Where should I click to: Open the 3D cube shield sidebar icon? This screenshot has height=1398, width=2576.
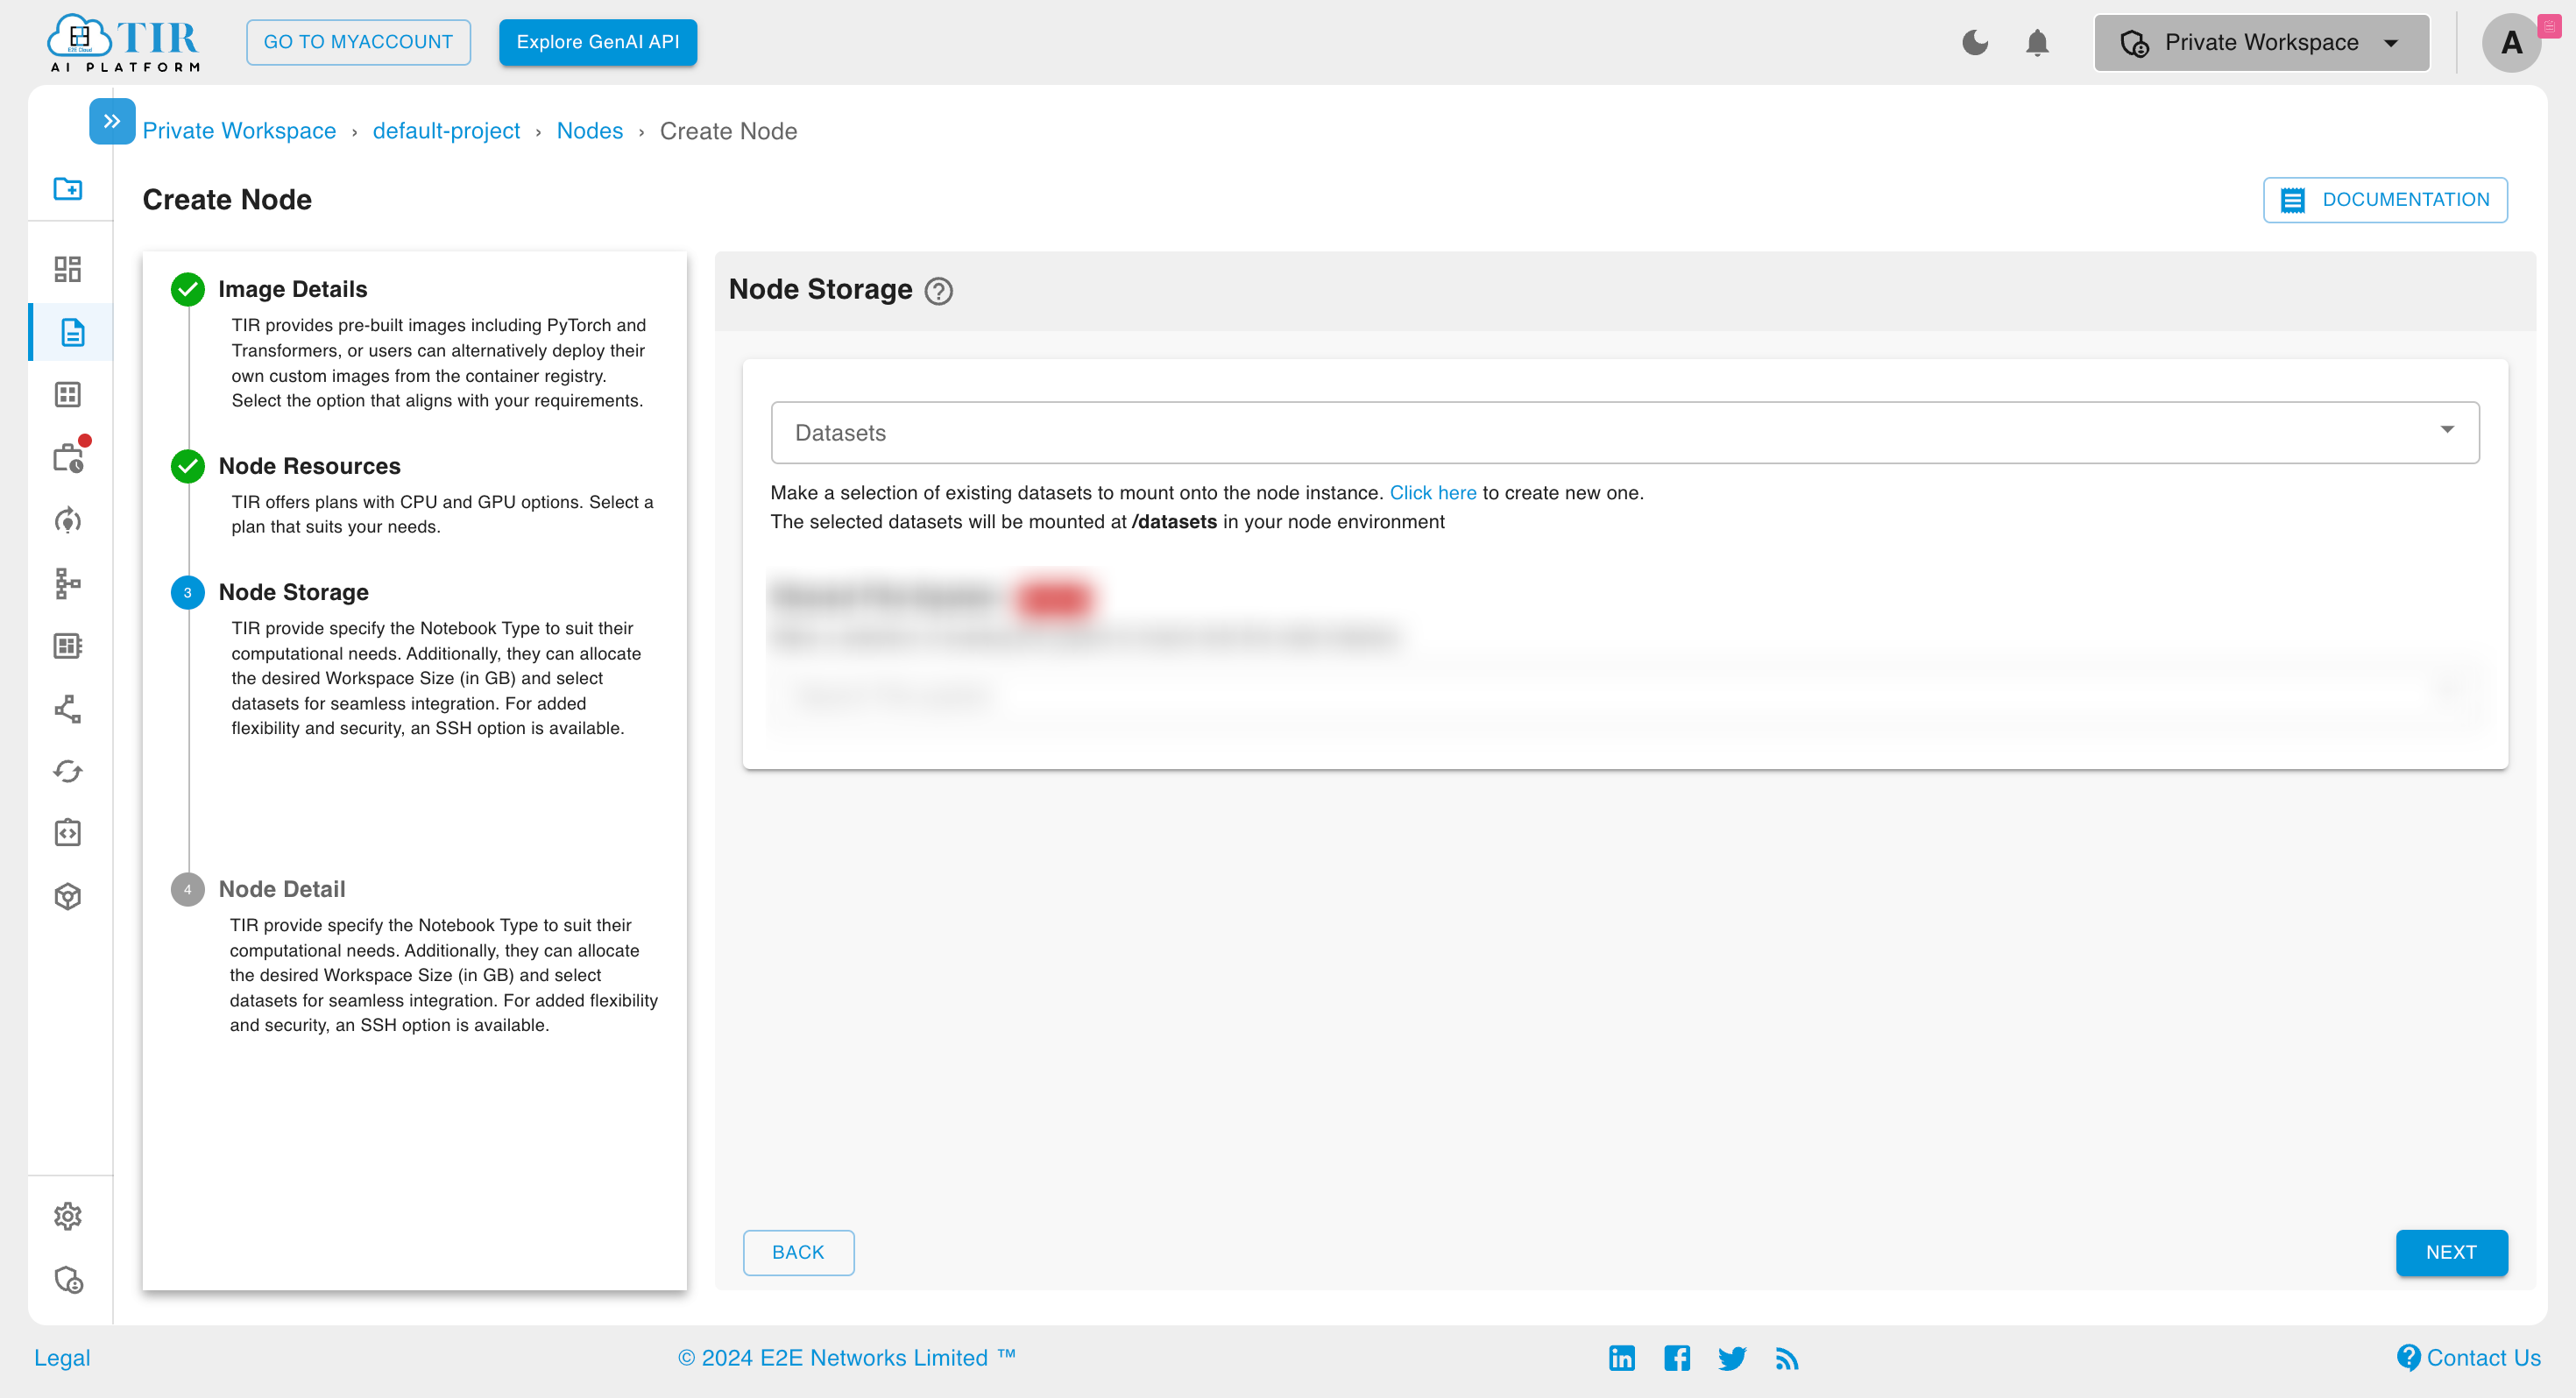[x=68, y=896]
